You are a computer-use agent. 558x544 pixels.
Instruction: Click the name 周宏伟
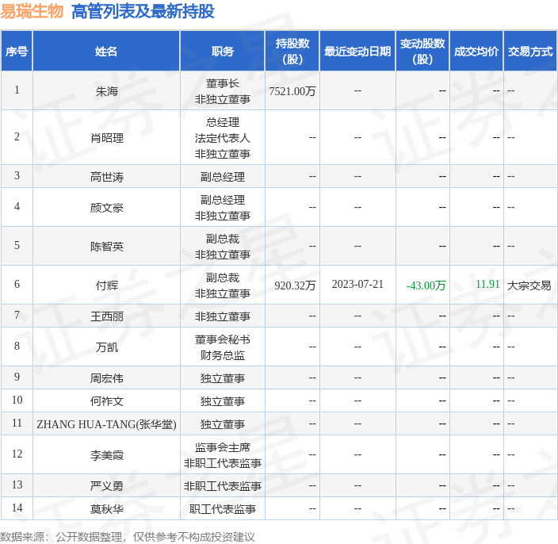pos(106,378)
